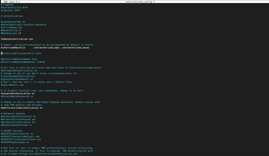Click the /etc/ssh/sshd_config filename in header
The image size is (269, 156).
(140, 2)
